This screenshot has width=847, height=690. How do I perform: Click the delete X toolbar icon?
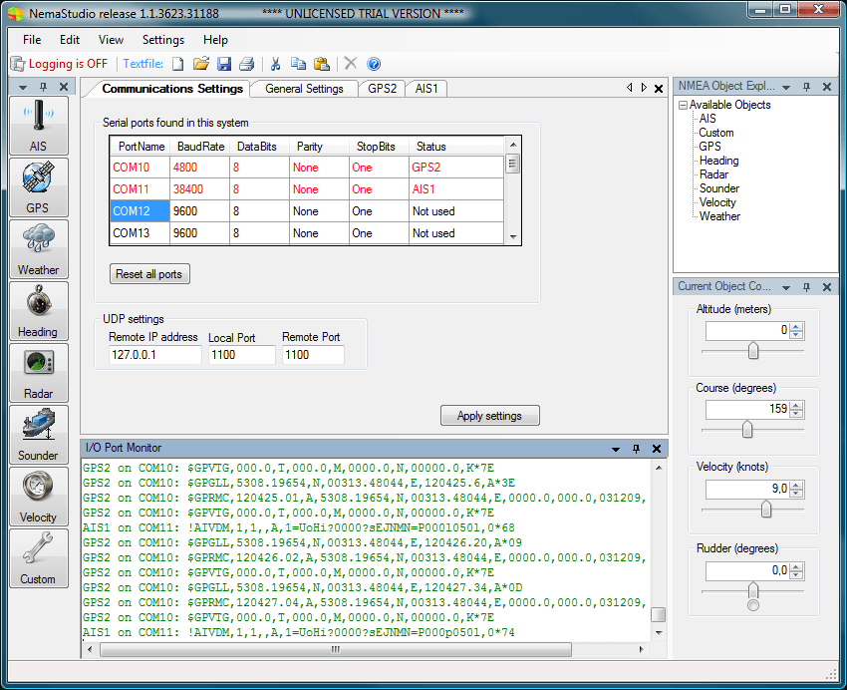click(350, 63)
